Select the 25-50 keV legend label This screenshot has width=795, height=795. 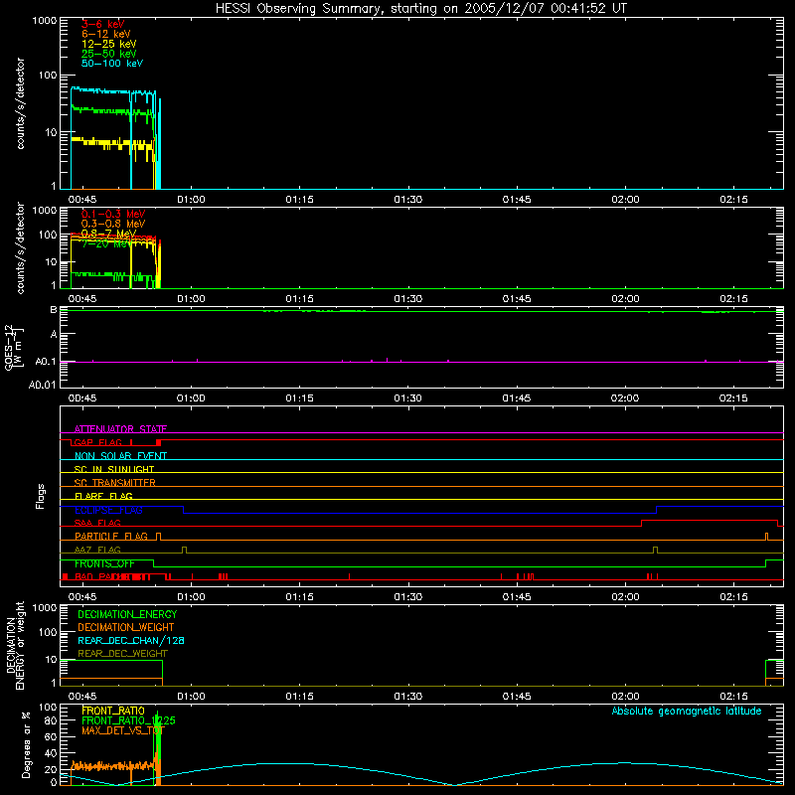tap(109, 54)
